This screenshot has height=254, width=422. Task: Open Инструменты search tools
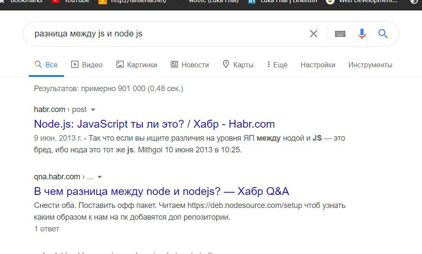370,65
